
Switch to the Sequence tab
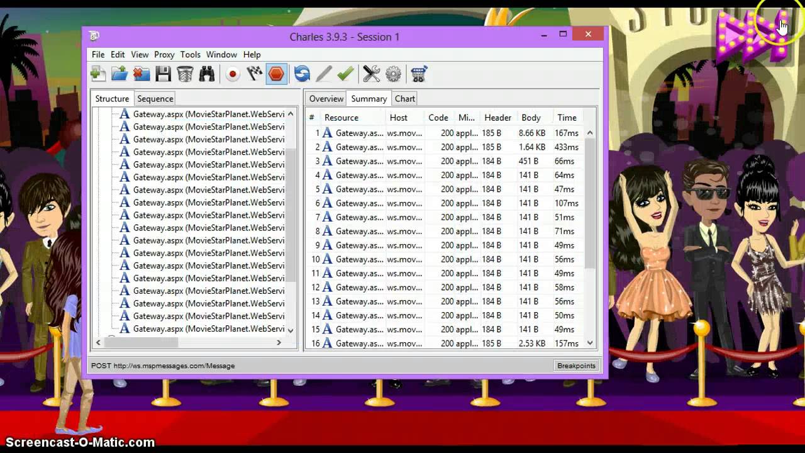pos(155,99)
